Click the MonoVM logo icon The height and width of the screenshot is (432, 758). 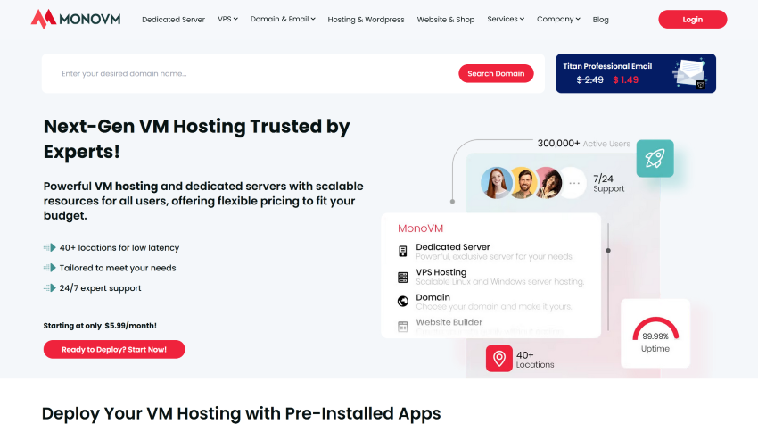[43, 18]
